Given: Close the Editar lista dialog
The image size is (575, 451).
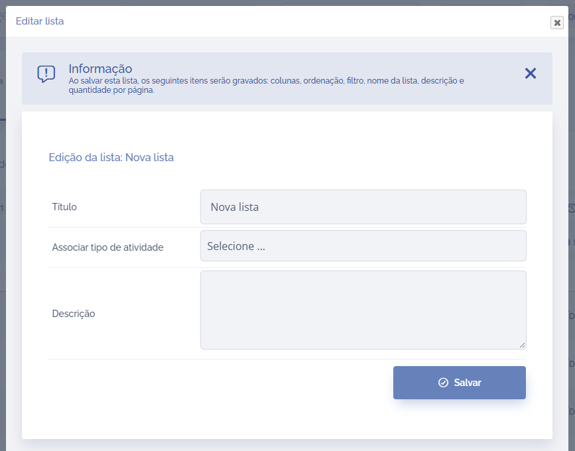Looking at the screenshot, I should point(556,23).
